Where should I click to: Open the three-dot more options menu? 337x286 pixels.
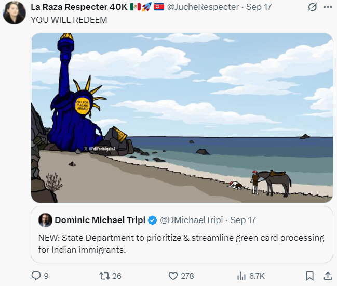point(328,7)
